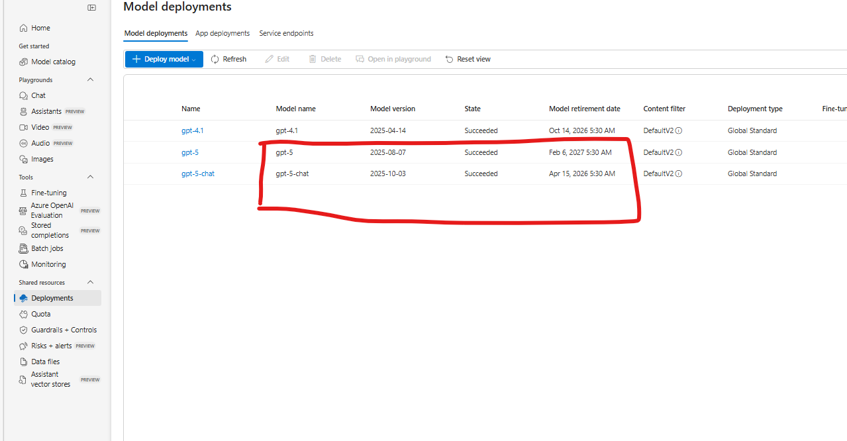Click Global Standard in gpt-5 row
This screenshot has height=441, width=847.
click(752, 152)
